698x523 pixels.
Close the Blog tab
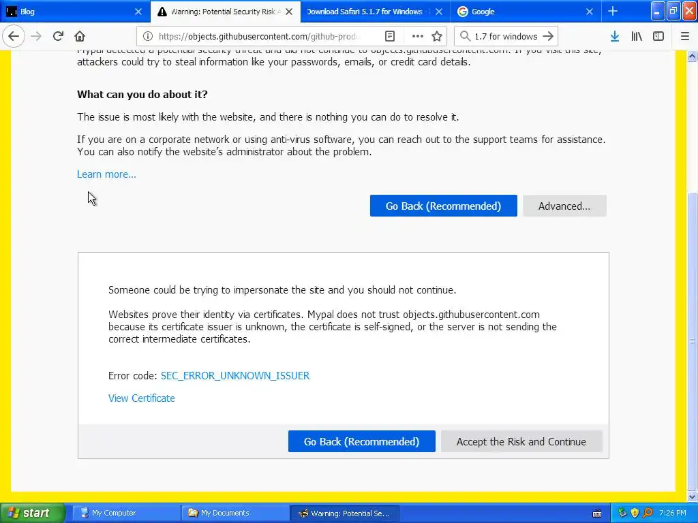[138, 12]
